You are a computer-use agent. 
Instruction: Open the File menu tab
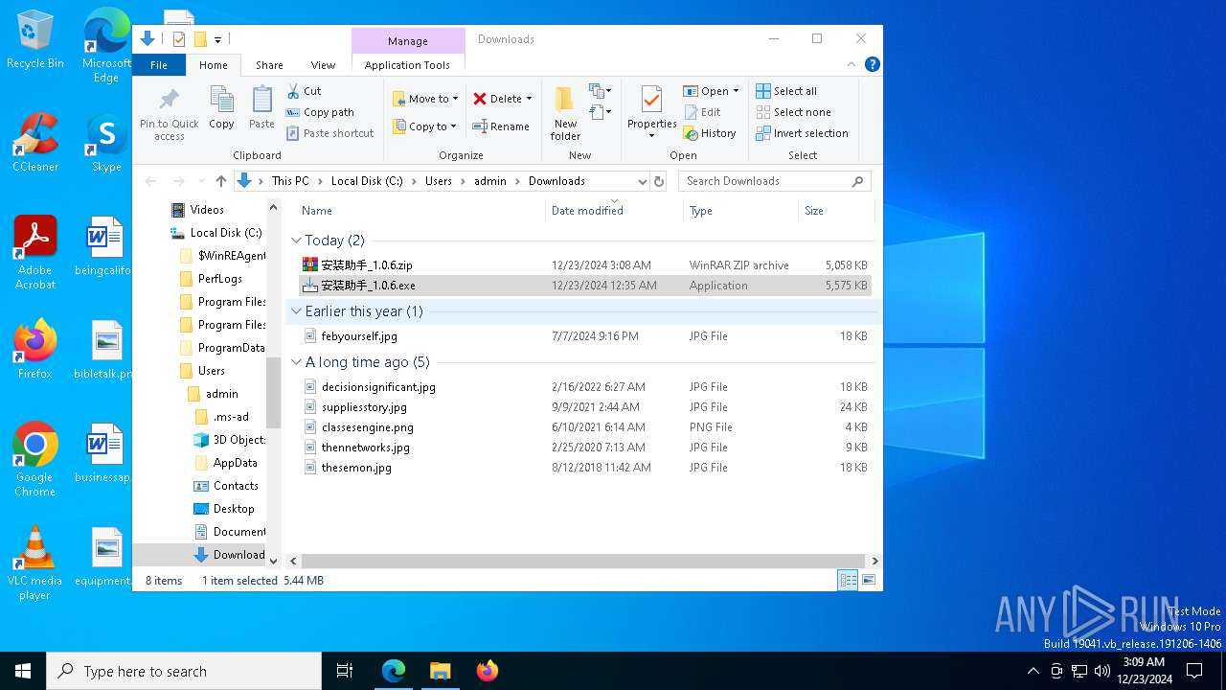pyautogui.click(x=159, y=64)
